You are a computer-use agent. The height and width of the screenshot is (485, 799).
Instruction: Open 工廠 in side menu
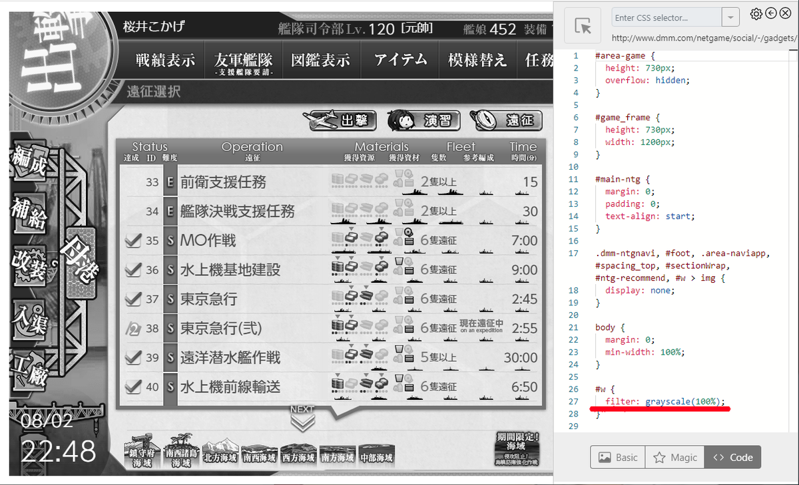tap(29, 371)
